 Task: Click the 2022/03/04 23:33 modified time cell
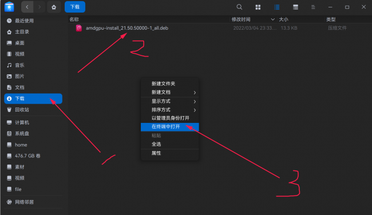pyautogui.click(x=255, y=28)
